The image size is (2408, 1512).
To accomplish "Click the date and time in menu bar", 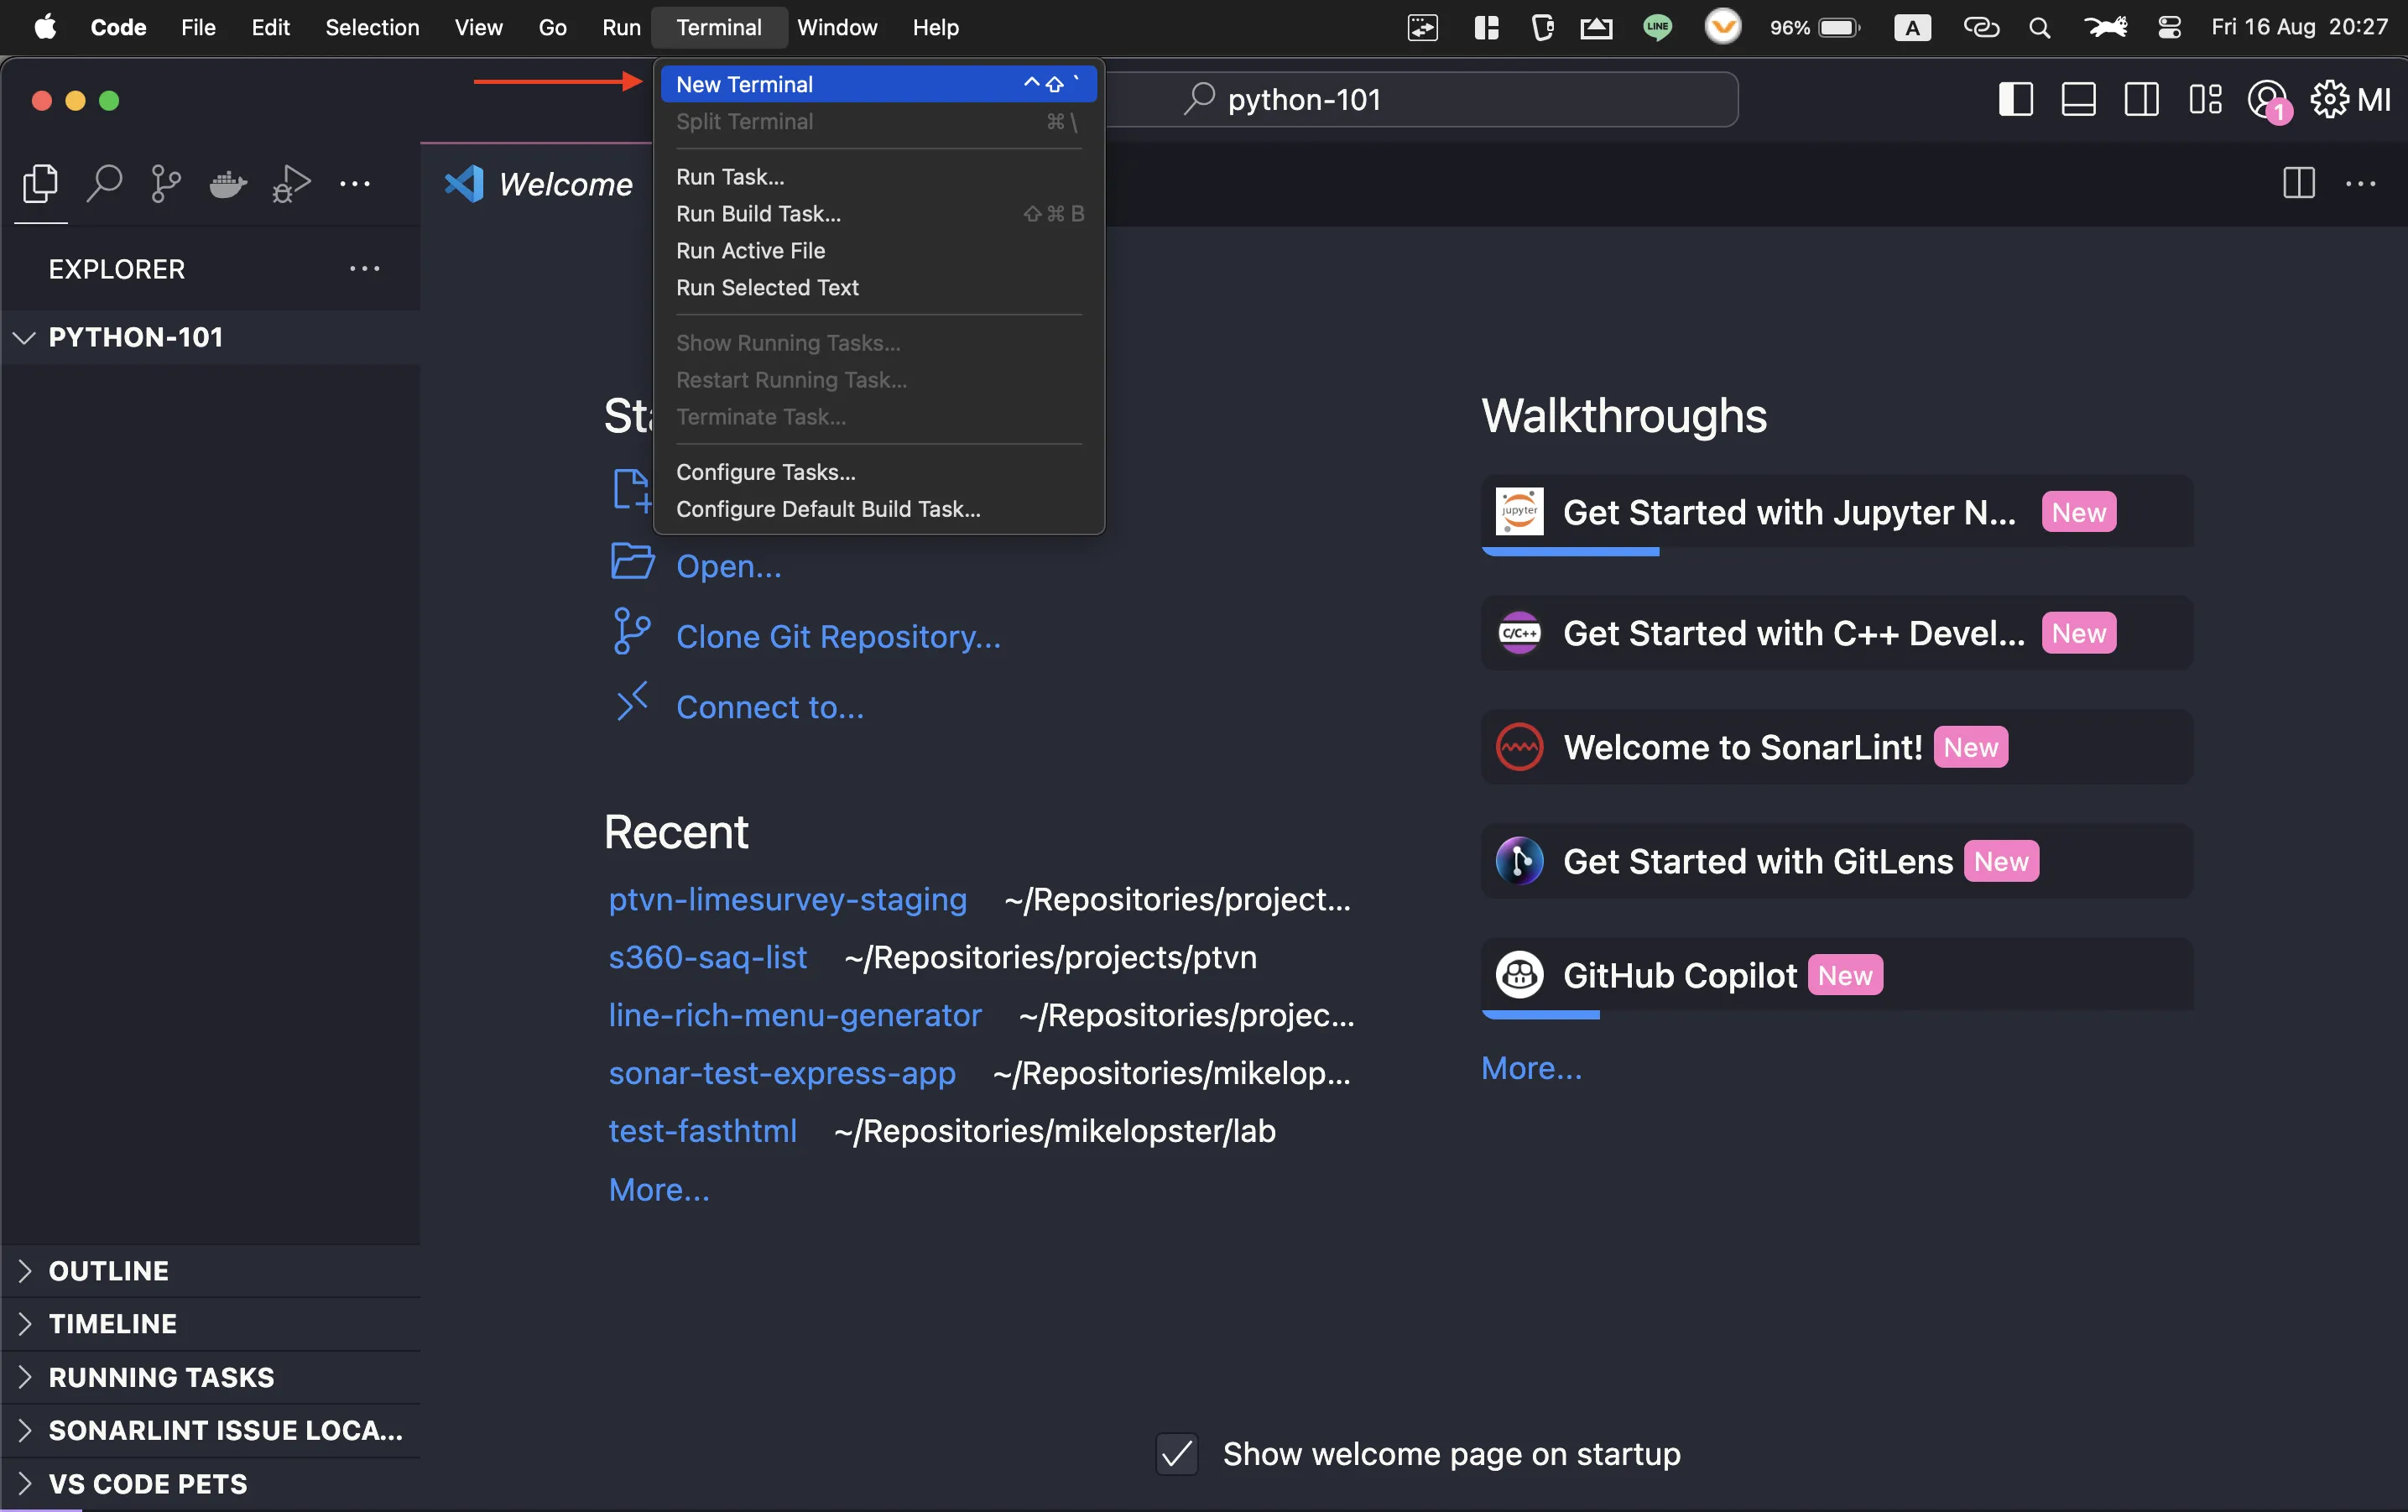I will (x=2299, y=28).
